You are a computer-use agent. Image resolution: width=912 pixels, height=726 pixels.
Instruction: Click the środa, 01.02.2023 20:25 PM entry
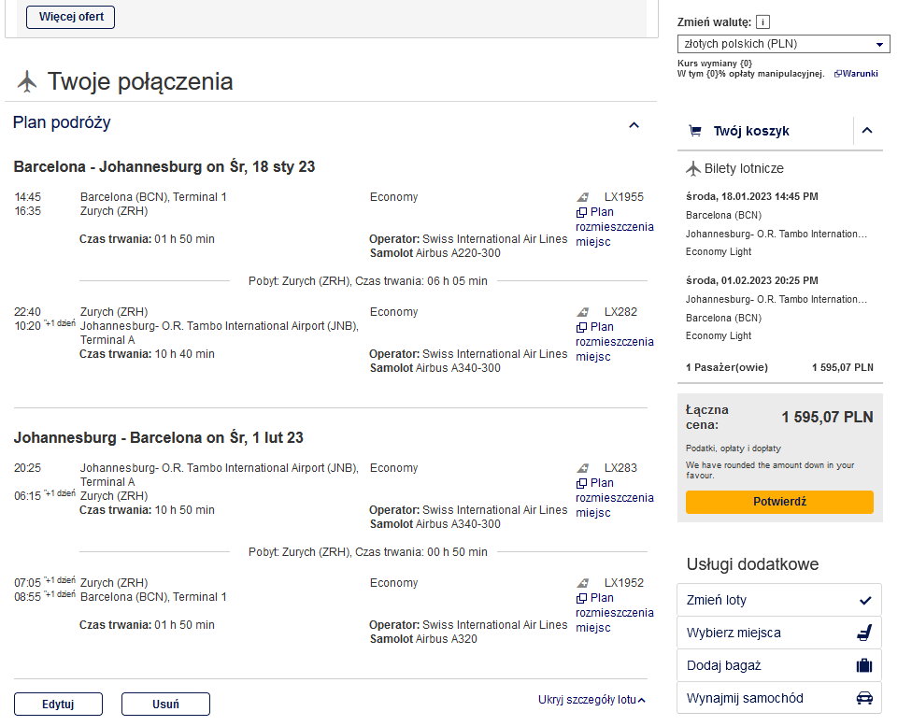[x=751, y=280]
